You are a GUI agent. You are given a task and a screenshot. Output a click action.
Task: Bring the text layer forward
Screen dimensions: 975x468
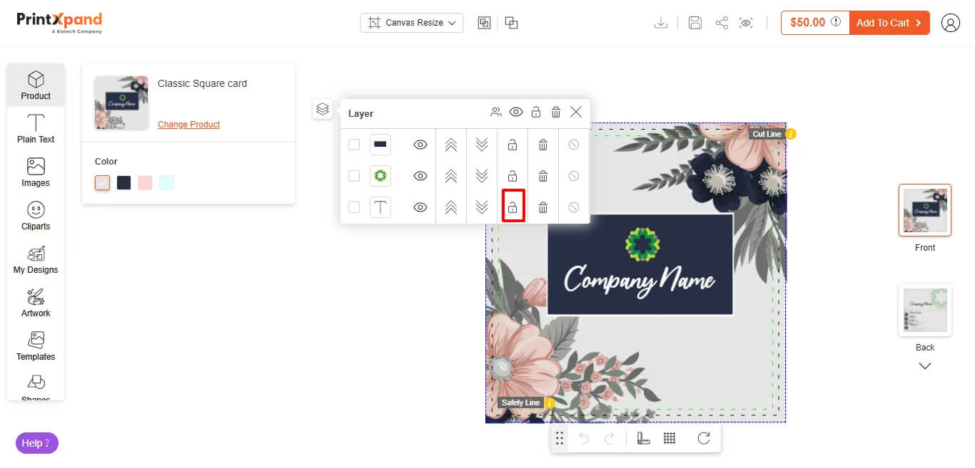click(450, 207)
